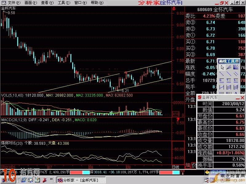Screen dimensions: 246x184
Task: Switch to the 价 tab below quote panel
Action: point(194,165)
